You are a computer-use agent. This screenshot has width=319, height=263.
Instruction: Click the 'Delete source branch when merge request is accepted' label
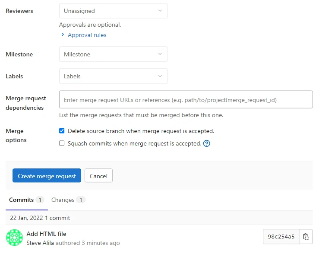pyautogui.click(x=141, y=131)
